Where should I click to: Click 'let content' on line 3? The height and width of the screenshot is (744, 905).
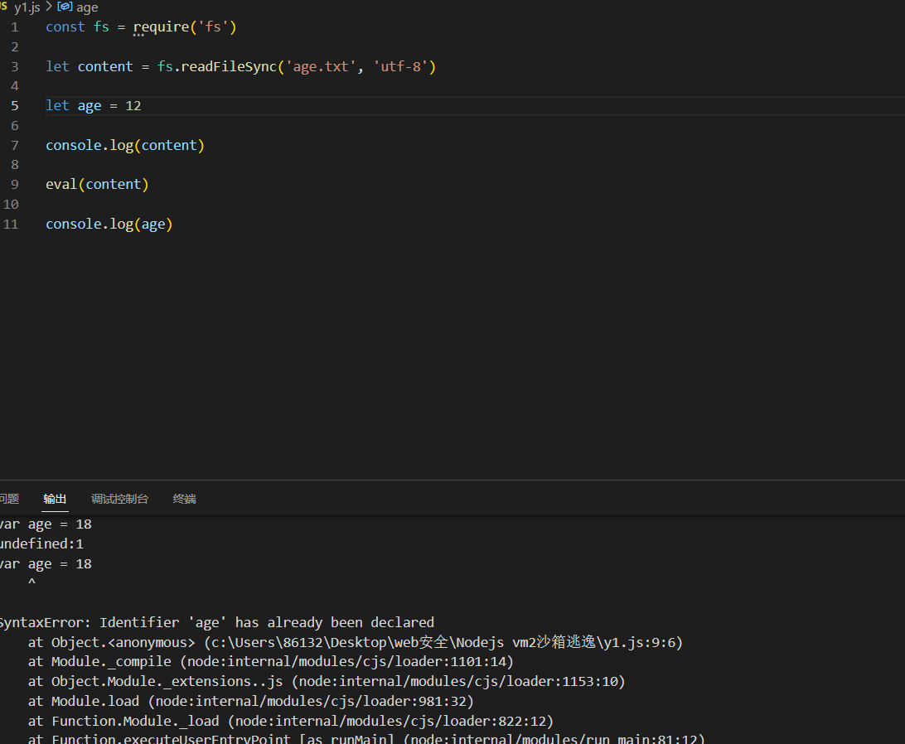90,67
